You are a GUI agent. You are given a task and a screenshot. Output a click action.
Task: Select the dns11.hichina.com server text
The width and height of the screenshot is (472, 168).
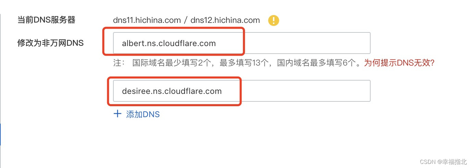147,20
